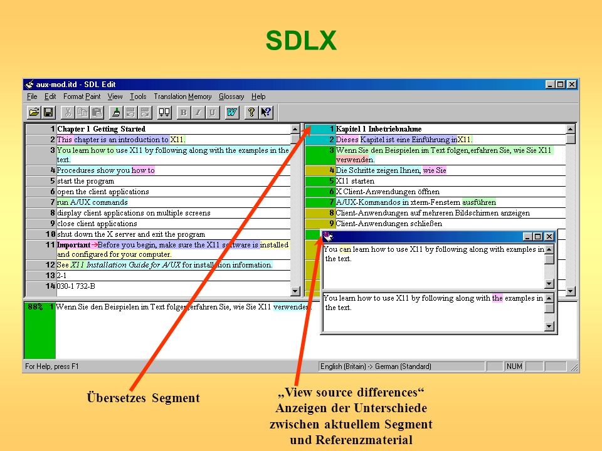602x451 pixels.
Task: Open the Format Paint menu
Action: 82,96
